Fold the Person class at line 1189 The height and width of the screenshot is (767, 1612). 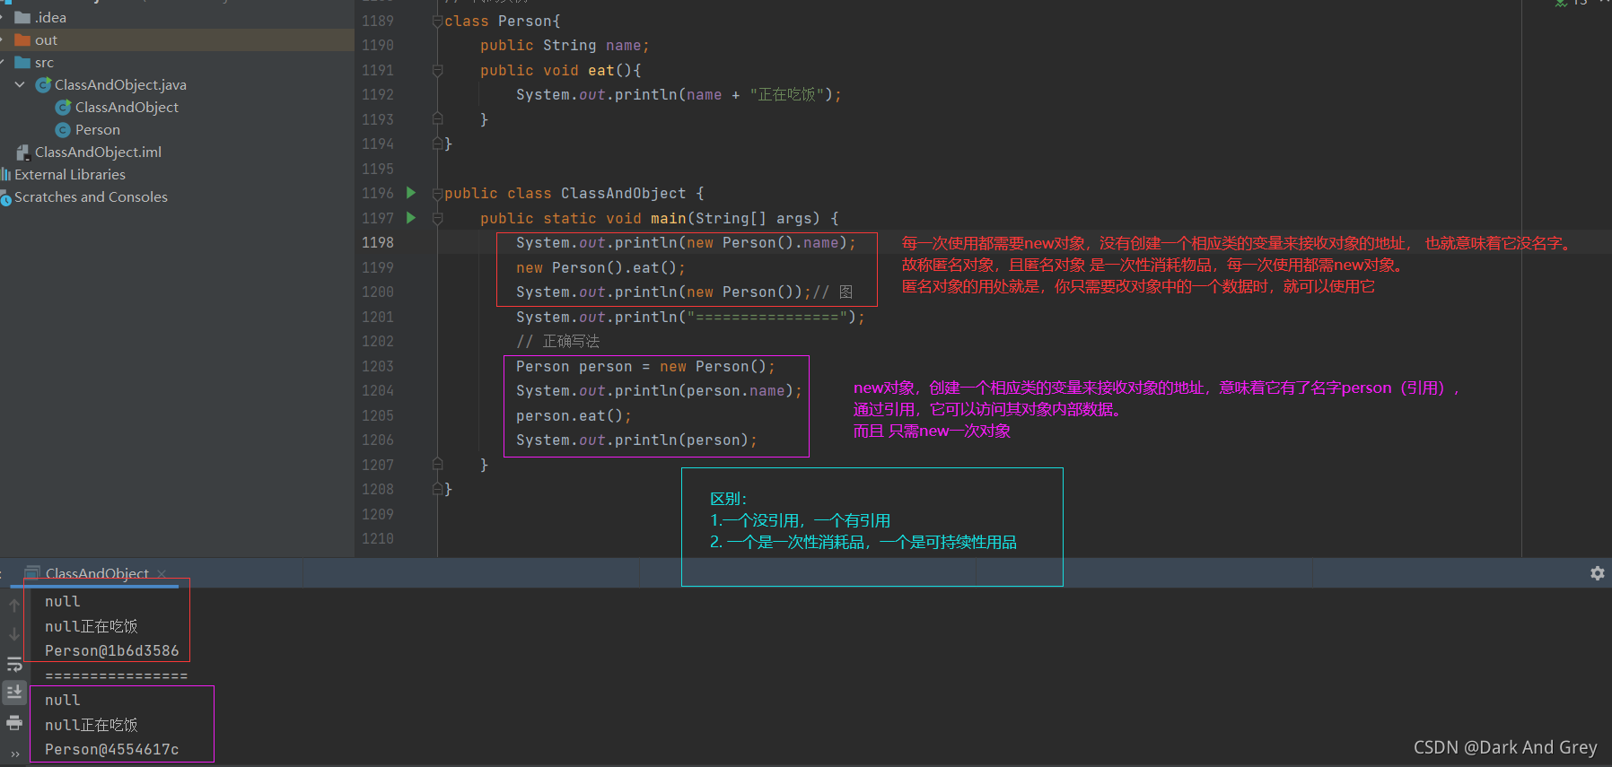tap(438, 21)
